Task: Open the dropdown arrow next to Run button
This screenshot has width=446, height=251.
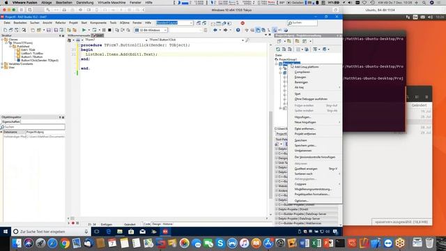Action: tap(89, 30)
